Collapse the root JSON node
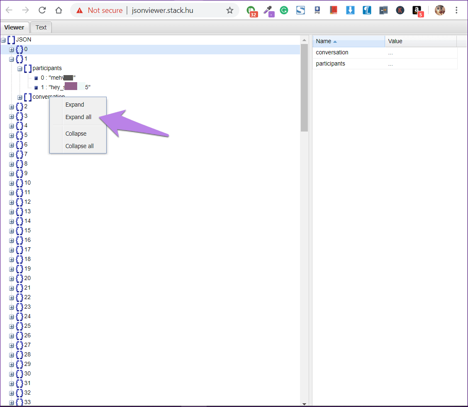468x407 pixels. pos(3,40)
